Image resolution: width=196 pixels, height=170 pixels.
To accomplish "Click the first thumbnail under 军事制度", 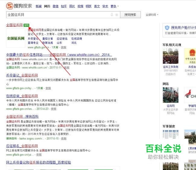I will click(x=171, y=134).
